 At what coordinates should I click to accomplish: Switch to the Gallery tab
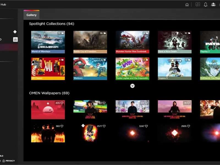[31, 15]
